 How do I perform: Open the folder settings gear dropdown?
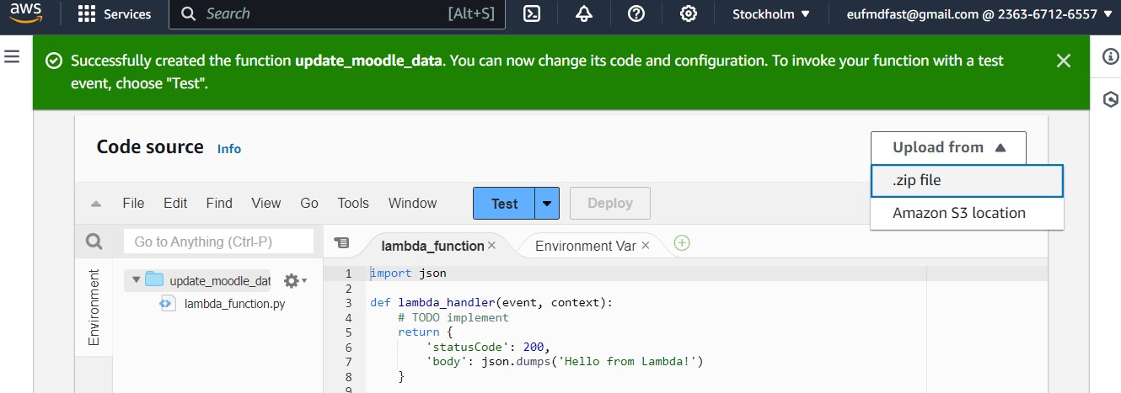(295, 280)
